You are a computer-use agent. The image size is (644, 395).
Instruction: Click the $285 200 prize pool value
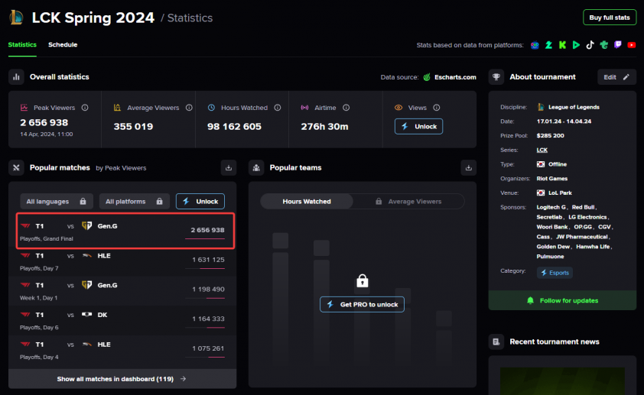550,136
